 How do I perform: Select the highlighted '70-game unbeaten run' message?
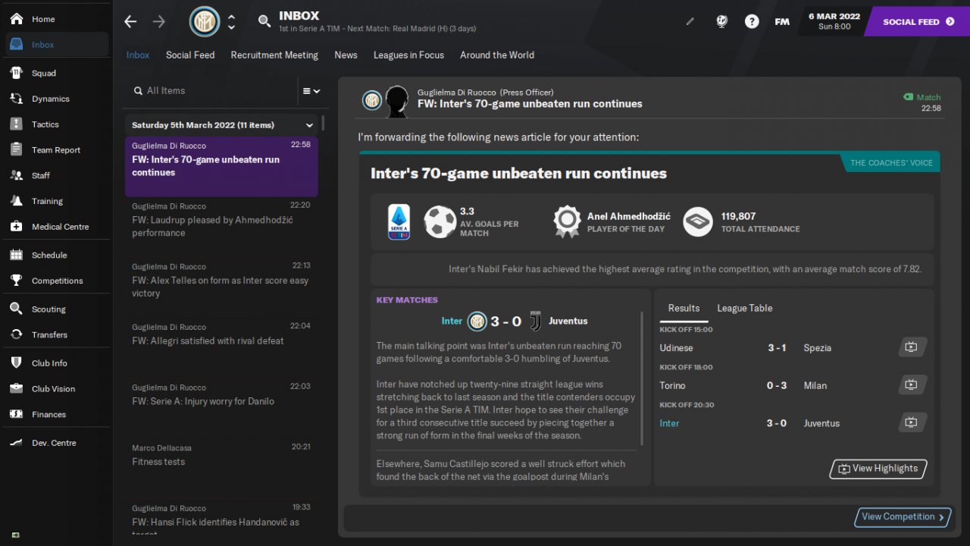click(x=221, y=166)
